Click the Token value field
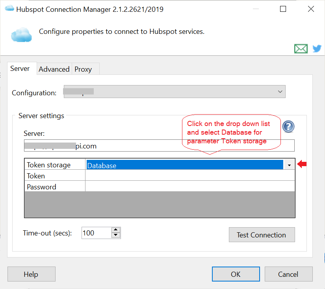This screenshot has height=289, width=325. [x=190, y=176]
